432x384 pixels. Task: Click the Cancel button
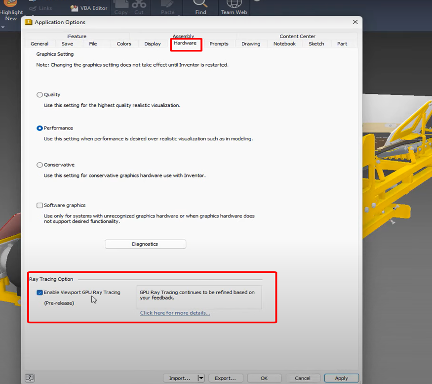[x=303, y=378]
